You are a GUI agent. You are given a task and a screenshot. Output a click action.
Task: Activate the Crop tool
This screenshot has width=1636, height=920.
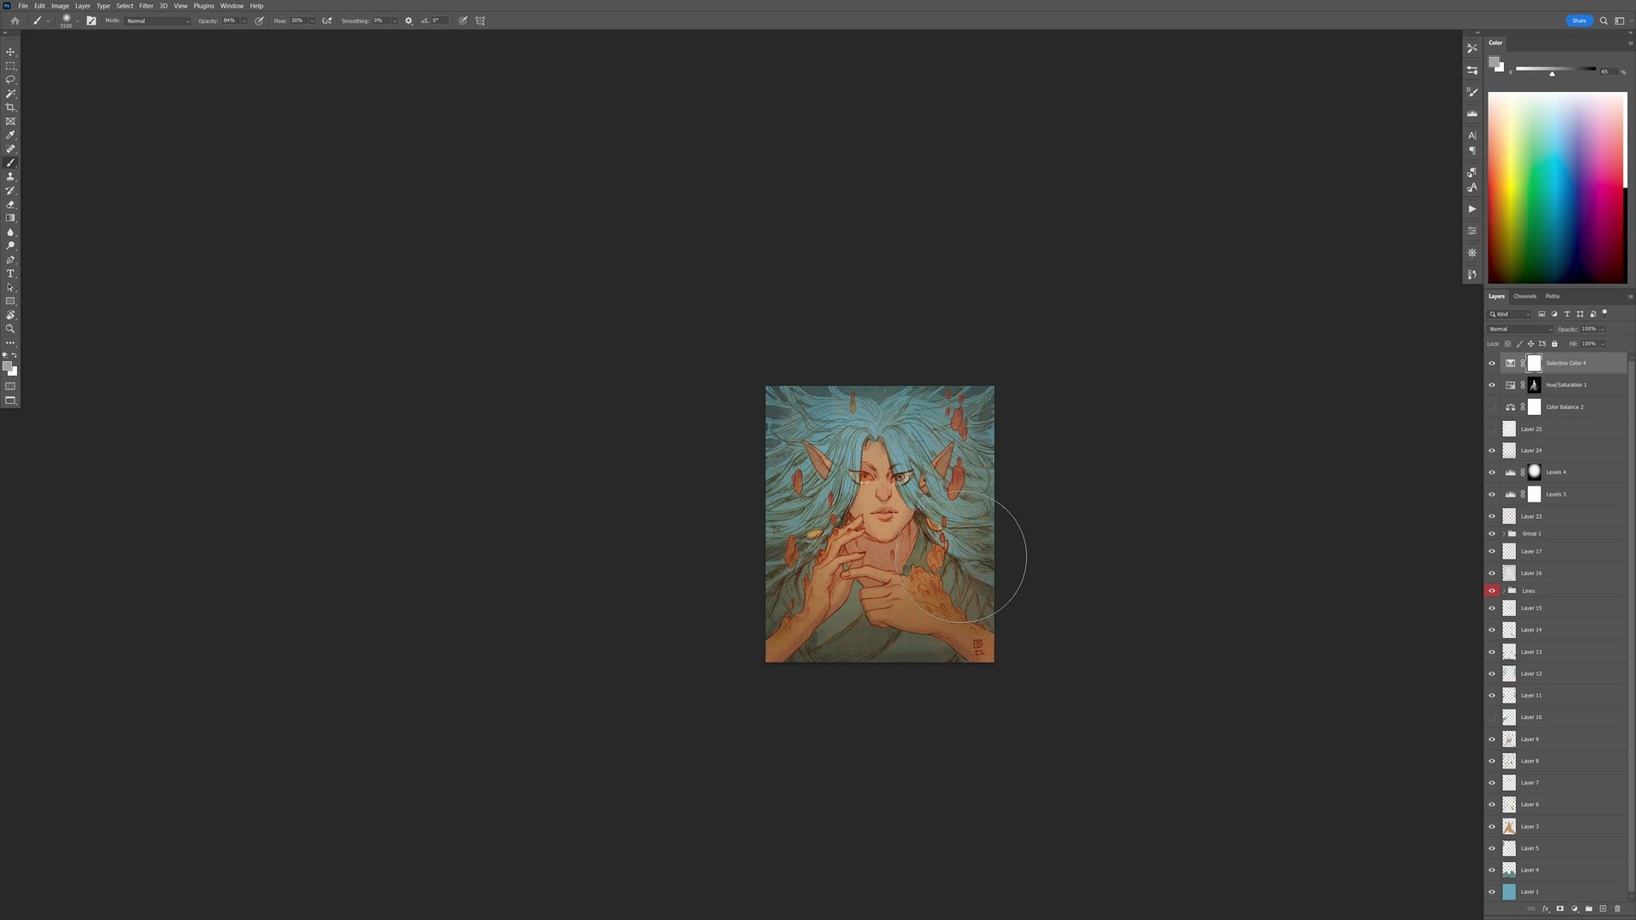pos(10,106)
